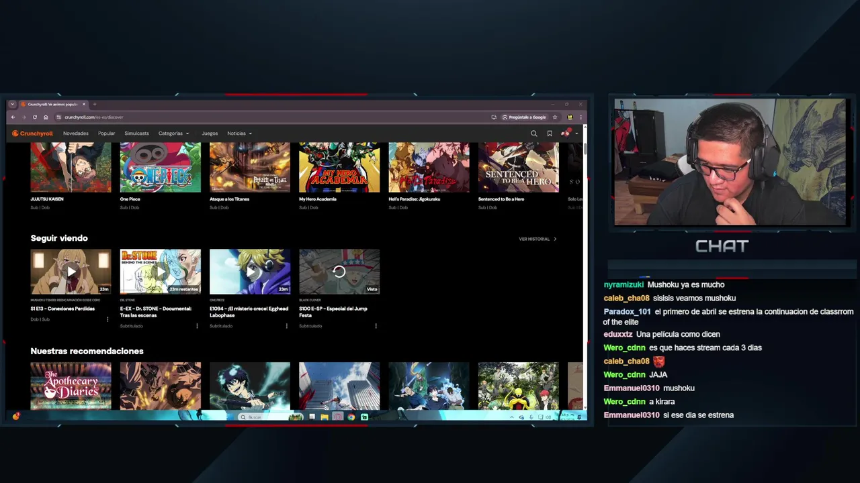The height and width of the screenshot is (483, 860).
Task: Open the Novedades menu item
Action: [76, 133]
